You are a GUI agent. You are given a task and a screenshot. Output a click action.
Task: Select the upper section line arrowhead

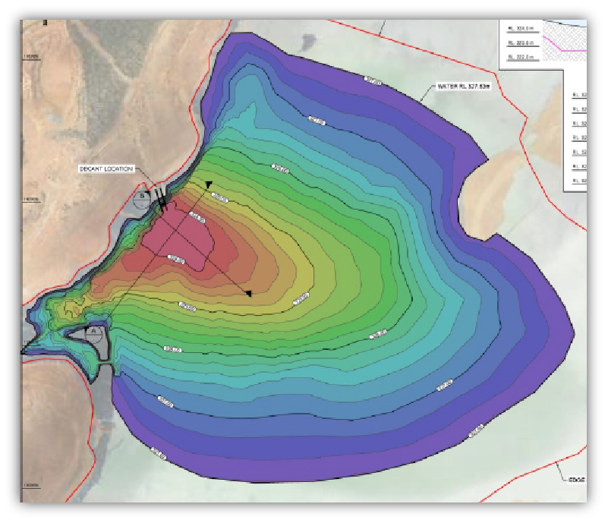click(x=208, y=184)
